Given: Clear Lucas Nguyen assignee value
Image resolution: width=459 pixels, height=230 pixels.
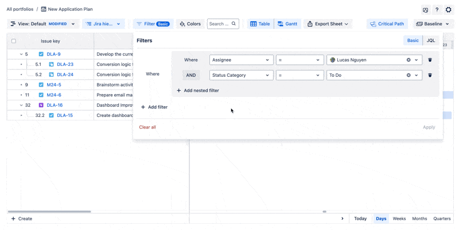Looking at the screenshot, I should [x=409, y=60].
